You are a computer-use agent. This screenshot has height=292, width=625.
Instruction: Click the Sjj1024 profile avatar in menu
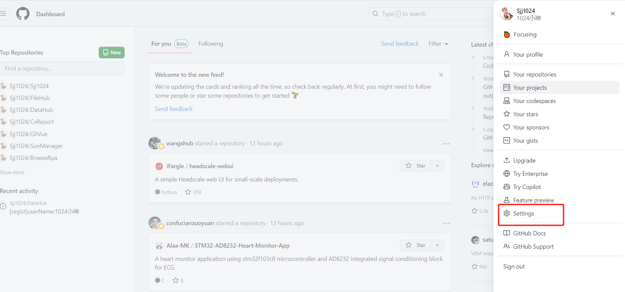tap(506, 14)
